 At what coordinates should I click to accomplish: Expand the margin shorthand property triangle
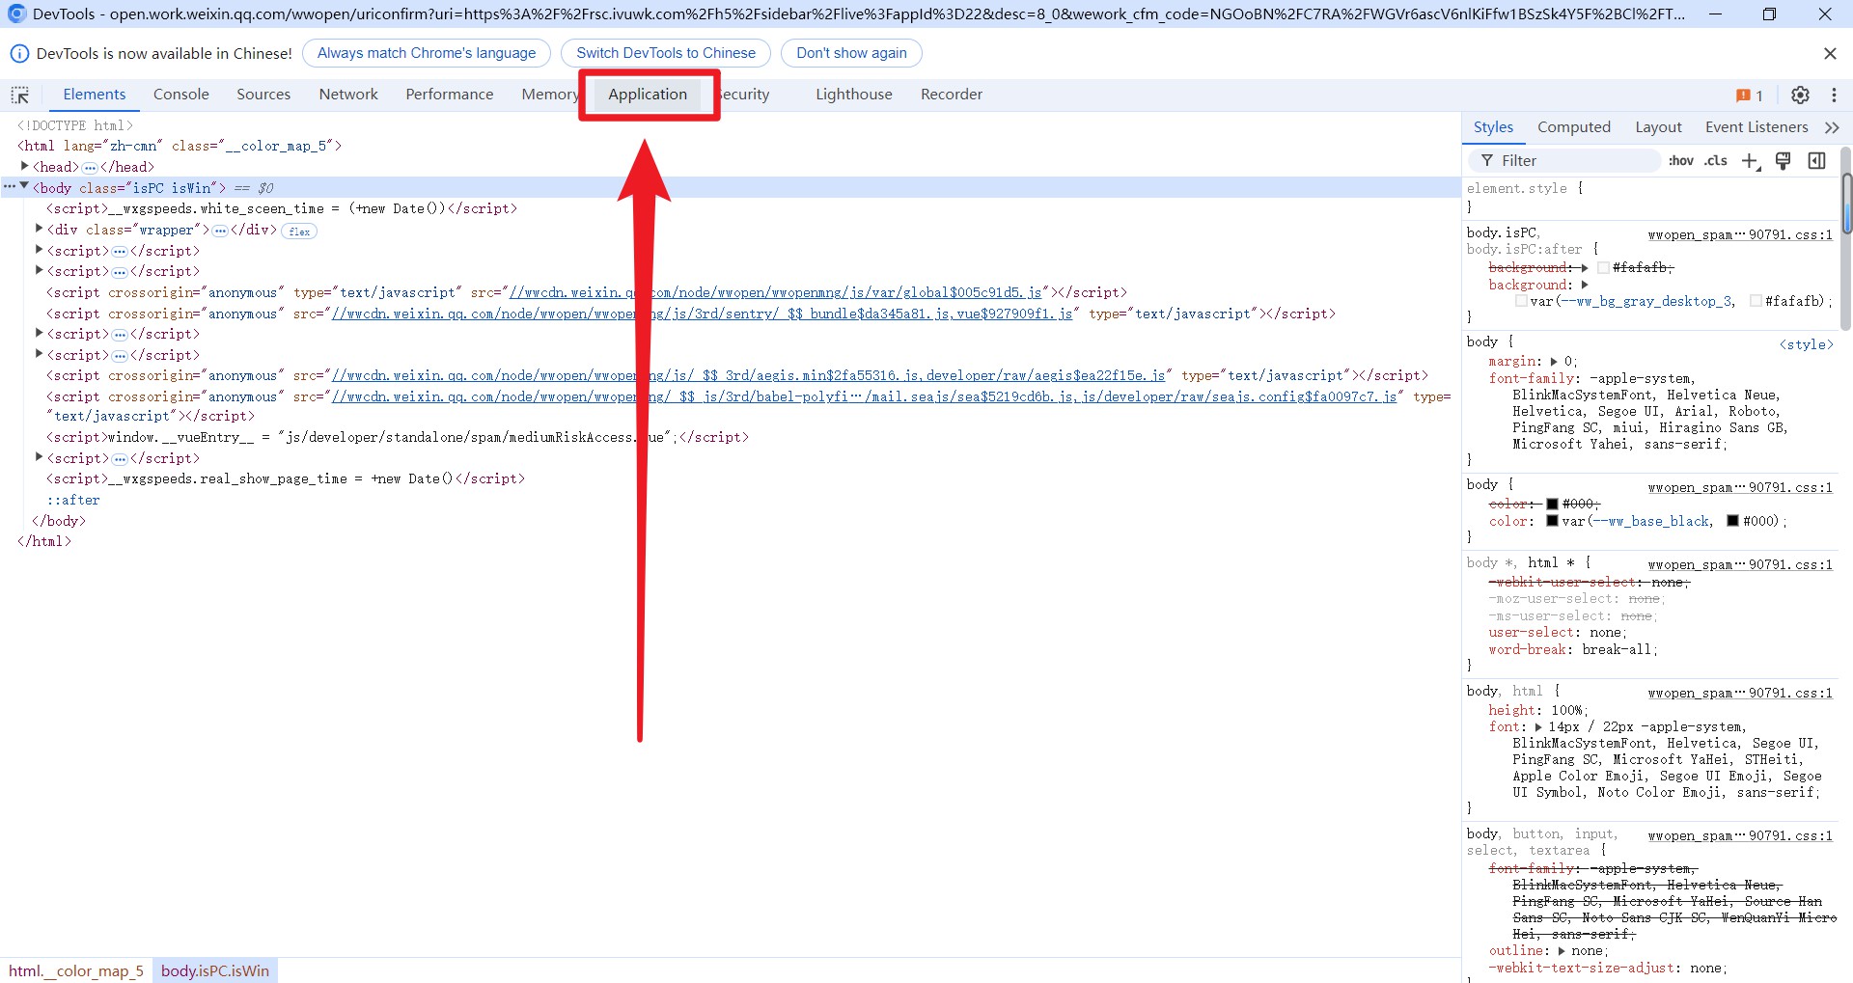[x=1554, y=362]
